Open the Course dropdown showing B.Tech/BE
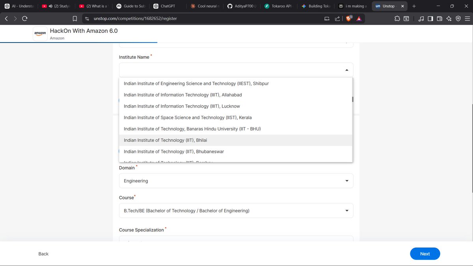Screen dimensions: 473x266 (x=236, y=211)
